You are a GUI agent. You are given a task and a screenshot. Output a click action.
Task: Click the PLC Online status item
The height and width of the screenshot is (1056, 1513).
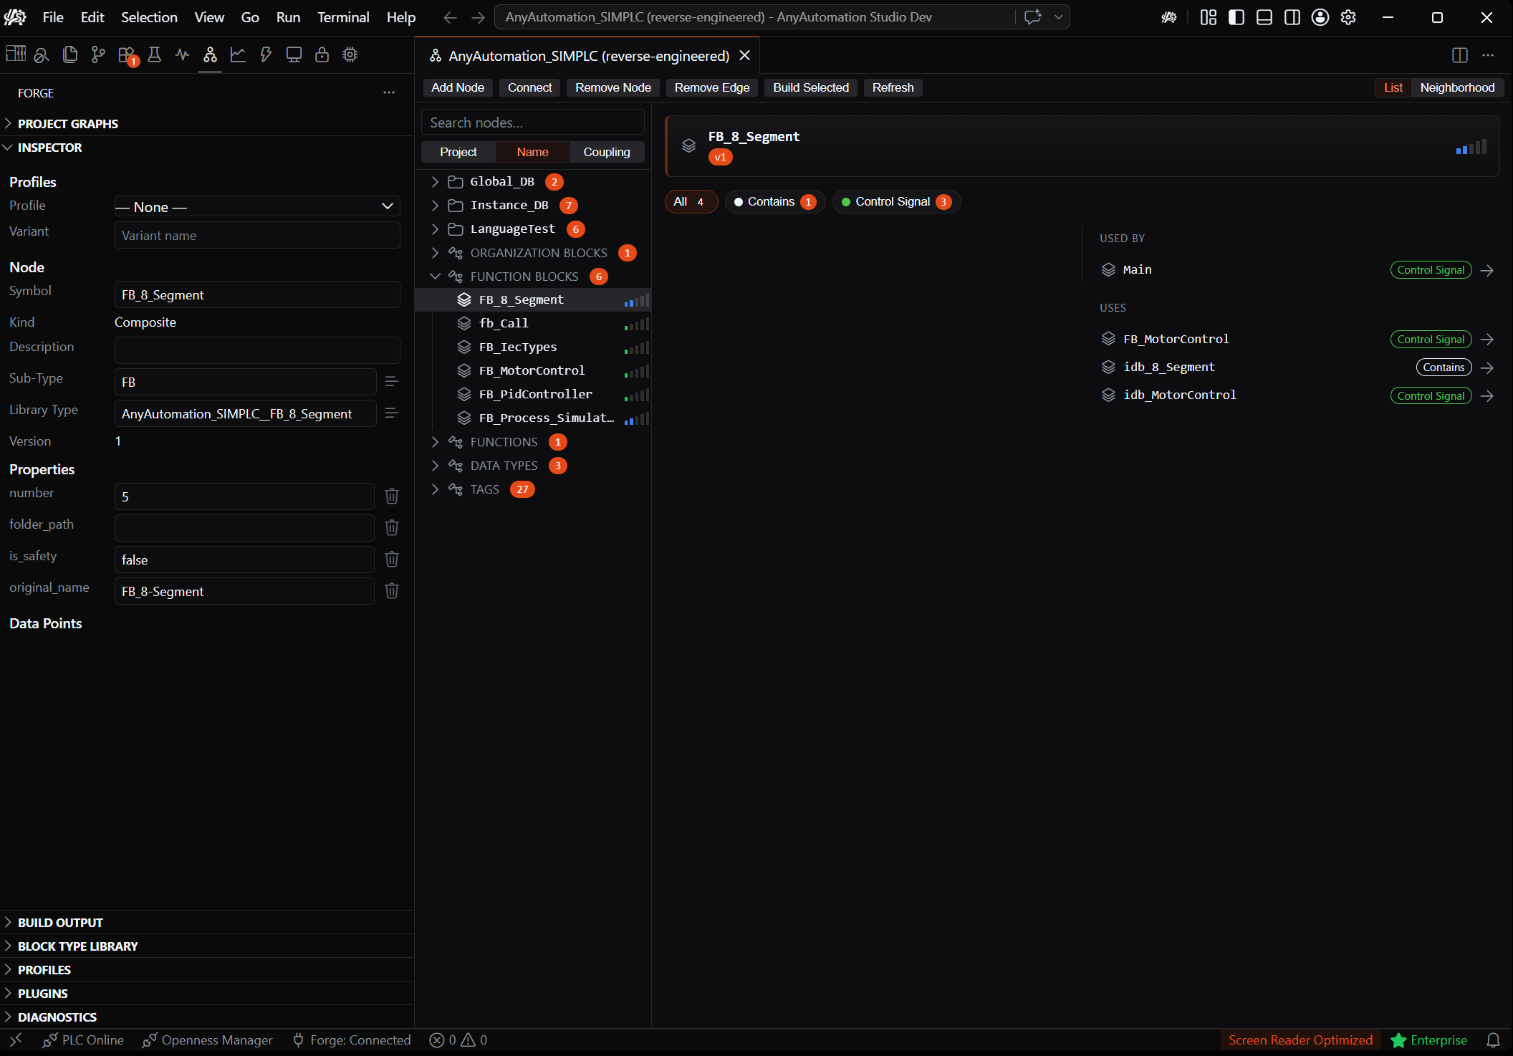(x=83, y=1040)
